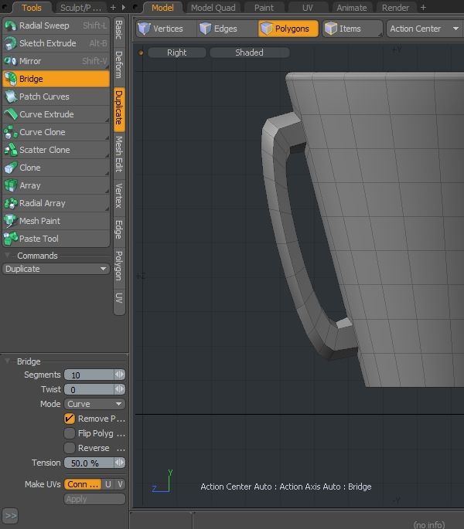
Task: Switch to Items selection mode
Action: (353, 29)
